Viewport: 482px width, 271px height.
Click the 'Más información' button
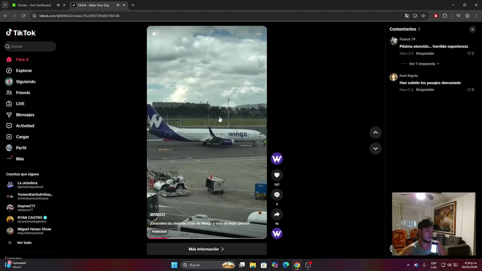tap(207, 249)
